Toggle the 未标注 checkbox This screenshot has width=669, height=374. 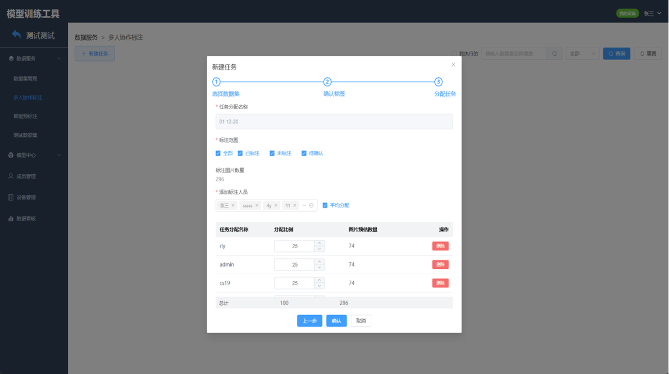point(272,153)
